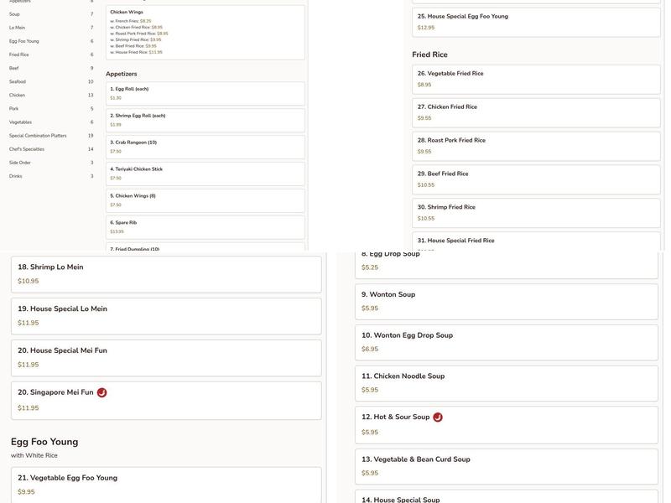Image resolution: width=671 pixels, height=503 pixels.
Task: Pick the Shrimp Egg Roll (each) item
Action: point(205,120)
